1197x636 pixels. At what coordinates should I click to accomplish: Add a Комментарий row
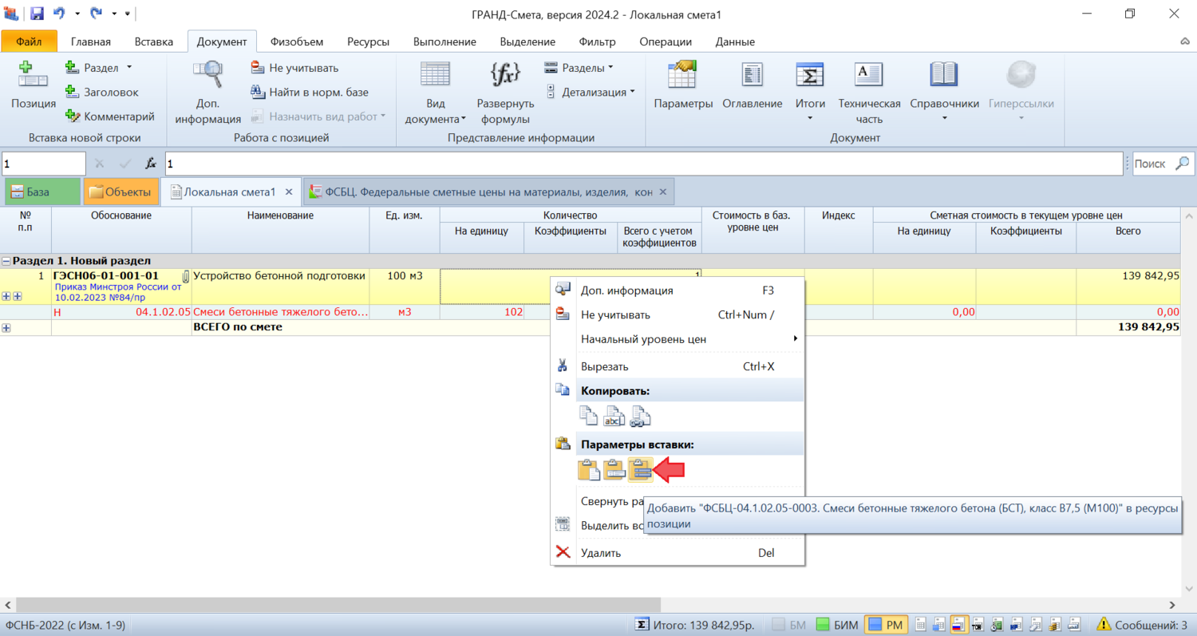tap(109, 117)
